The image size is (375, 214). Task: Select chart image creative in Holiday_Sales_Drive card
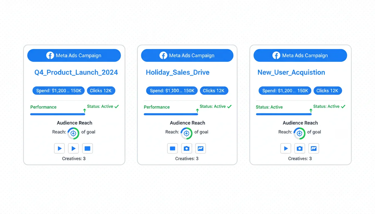point(201,149)
